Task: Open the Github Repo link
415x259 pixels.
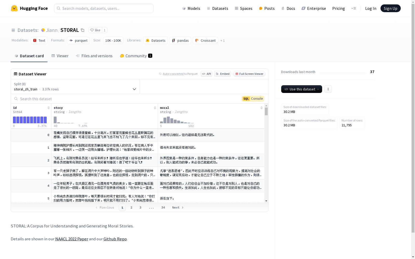Action: tap(115, 239)
